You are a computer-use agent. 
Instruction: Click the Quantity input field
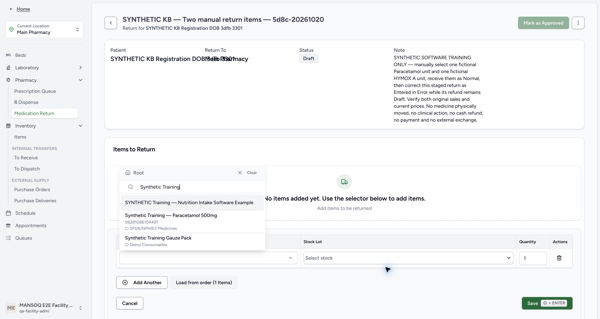click(533, 258)
